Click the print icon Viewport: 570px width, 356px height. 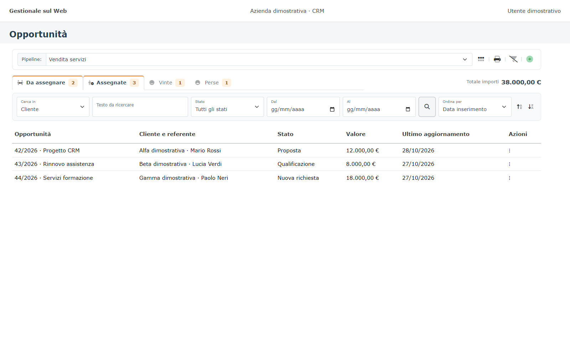tap(497, 59)
